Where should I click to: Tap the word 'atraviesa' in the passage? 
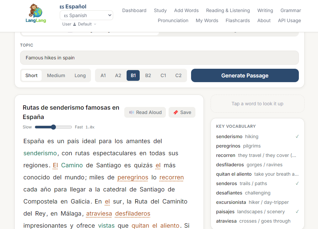[99, 214]
